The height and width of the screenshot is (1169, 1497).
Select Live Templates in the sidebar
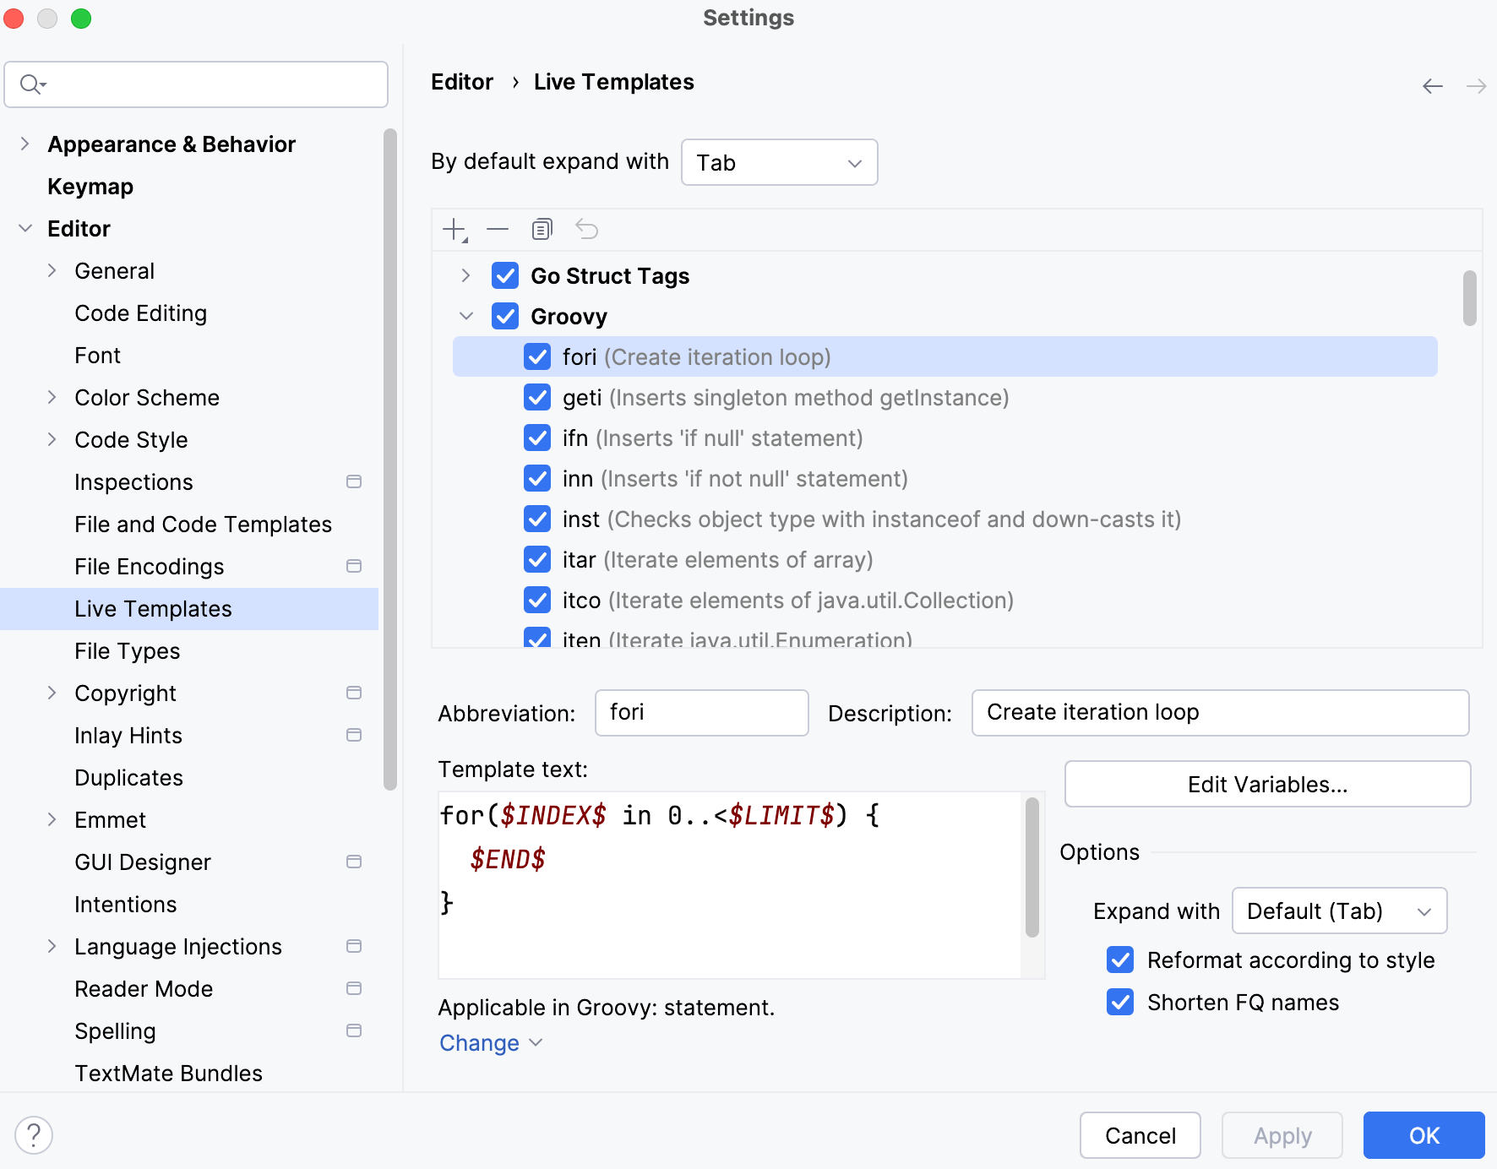pyautogui.click(x=153, y=608)
